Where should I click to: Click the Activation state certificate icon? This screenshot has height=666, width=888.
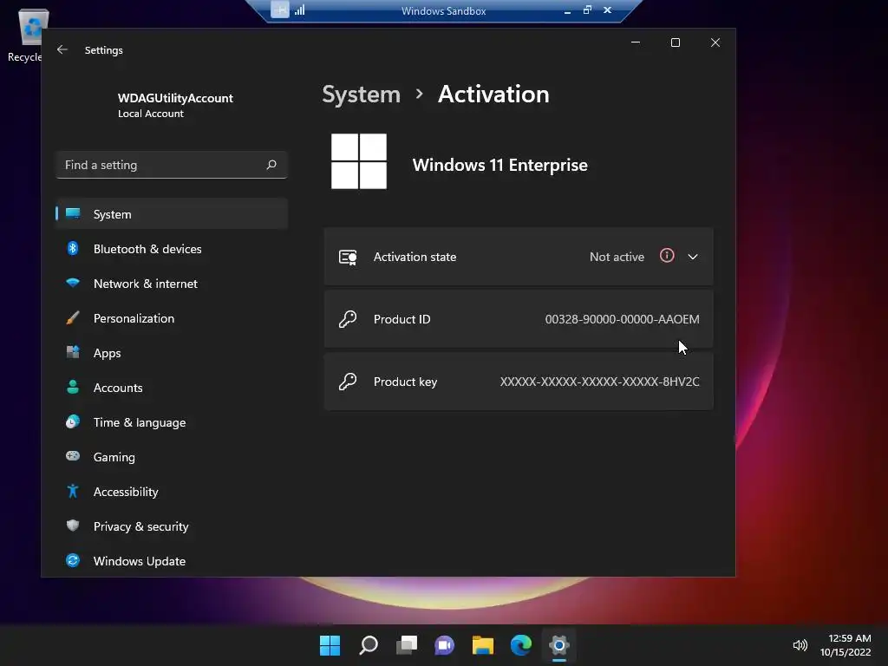tap(348, 257)
